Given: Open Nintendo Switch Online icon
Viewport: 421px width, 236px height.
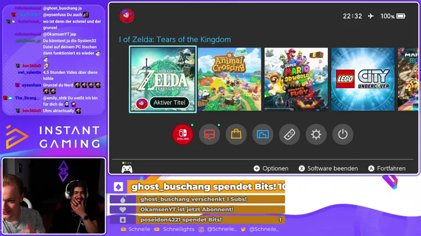Looking at the screenshot, I should coord(183,134).
